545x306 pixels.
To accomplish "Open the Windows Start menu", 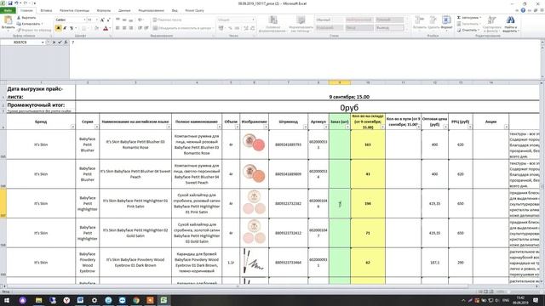I will click(7, 300).
